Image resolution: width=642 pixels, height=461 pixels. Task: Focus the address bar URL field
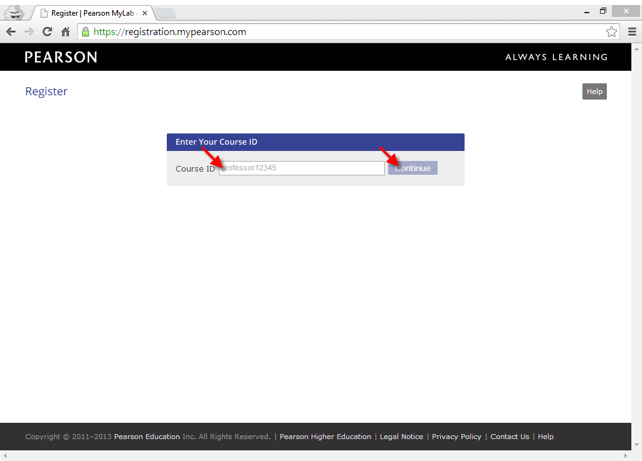point(345,32)
